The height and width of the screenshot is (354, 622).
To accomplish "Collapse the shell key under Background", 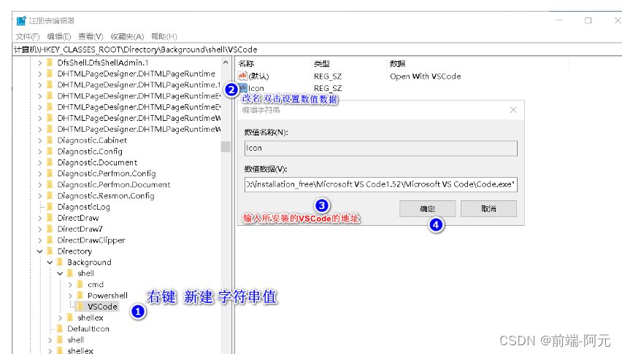I will click(60, 273).
